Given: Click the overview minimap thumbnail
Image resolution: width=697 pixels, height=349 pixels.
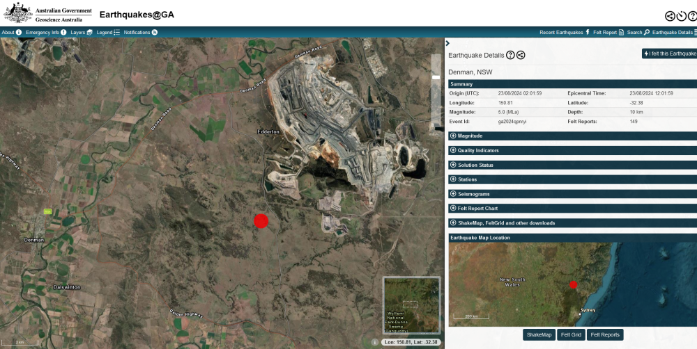Looking at the screenshot, I should (x=411, y=306).
